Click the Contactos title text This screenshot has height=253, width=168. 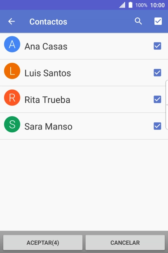(x=48, y=21)
